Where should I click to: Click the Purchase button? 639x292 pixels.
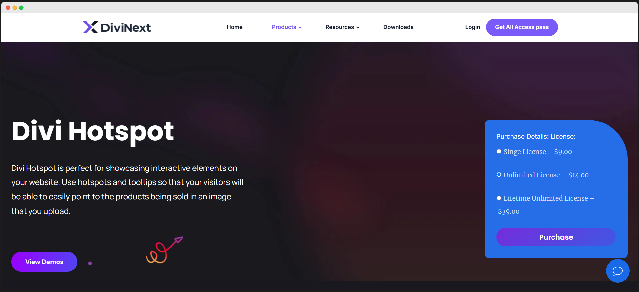556,237
